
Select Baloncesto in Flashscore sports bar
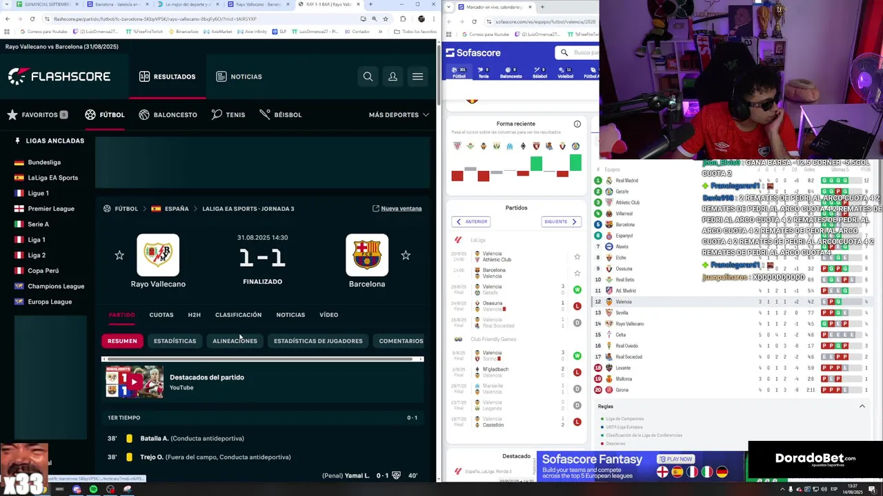pyautogui.click(x=168, y=114)
